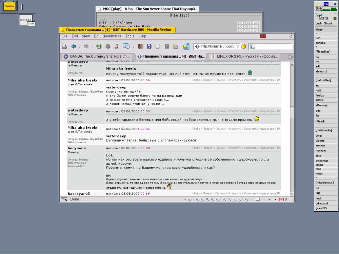Click the orange-and-blue page icon
Viewport: 339px width, 254px height.
pos(186,46)
